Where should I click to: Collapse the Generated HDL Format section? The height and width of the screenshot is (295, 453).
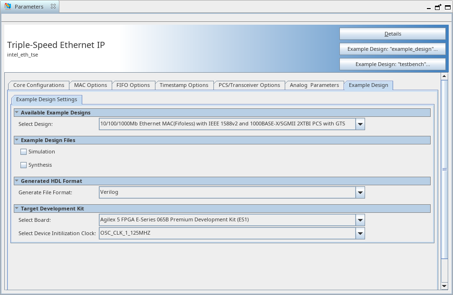(17, 181)
